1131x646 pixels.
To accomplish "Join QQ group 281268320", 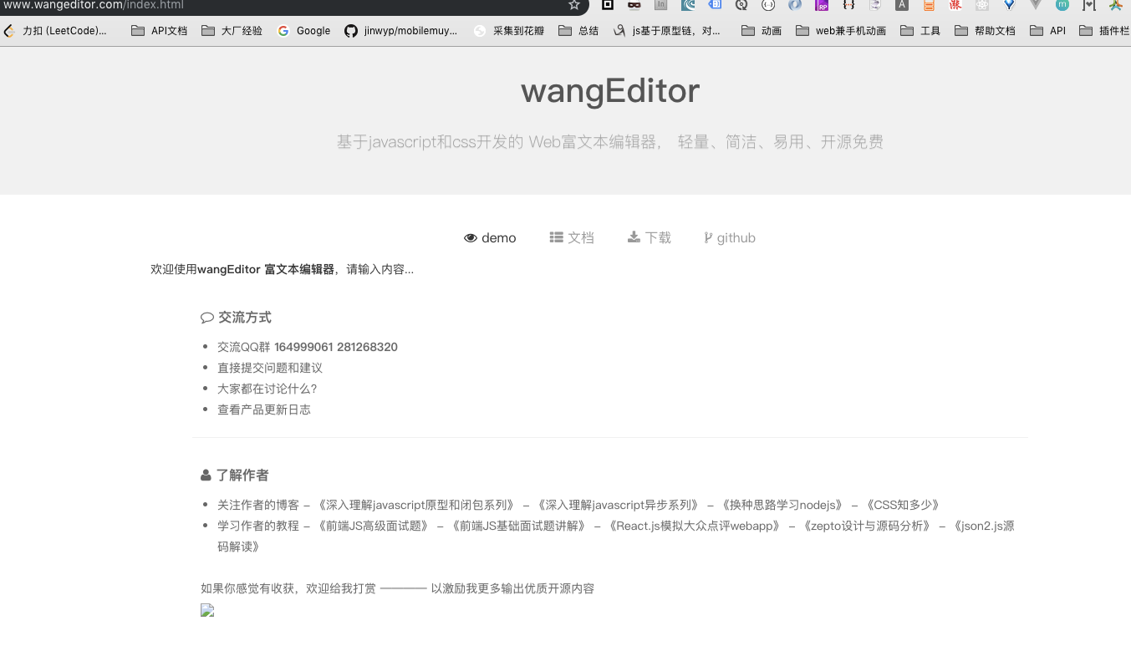I will (368, 347).
